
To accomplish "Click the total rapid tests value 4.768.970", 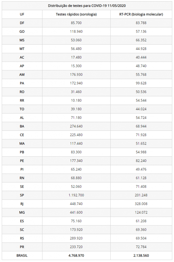I will (x=76, y=256).
